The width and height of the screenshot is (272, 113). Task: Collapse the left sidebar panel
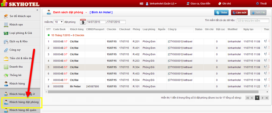pyautogui.click(x=37, y=10)
